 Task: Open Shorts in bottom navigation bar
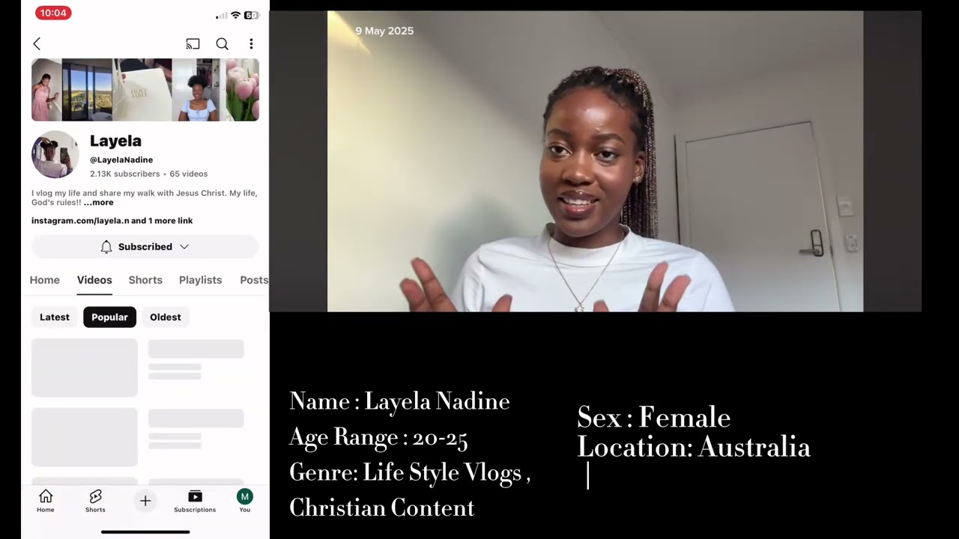click(x=95, y=501)
